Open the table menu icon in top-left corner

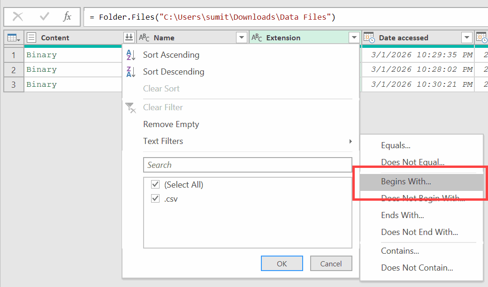click(x=13, y=38)
